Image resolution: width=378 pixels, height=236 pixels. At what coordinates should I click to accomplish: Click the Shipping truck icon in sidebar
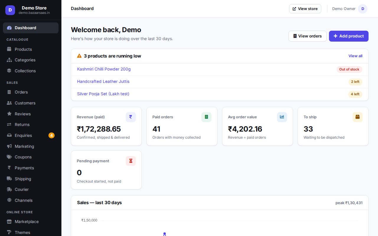9,179
